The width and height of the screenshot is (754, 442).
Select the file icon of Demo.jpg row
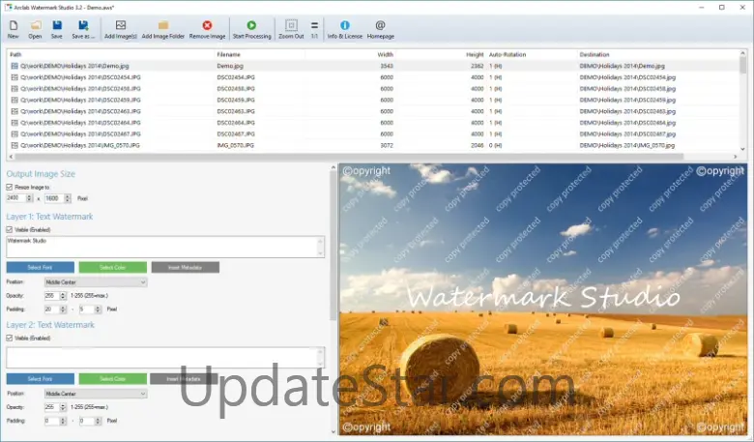[x=14, y=66]
